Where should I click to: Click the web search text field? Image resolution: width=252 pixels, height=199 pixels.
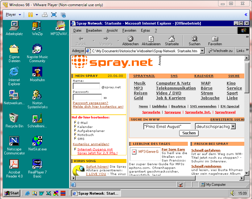[x=167, y=126]
